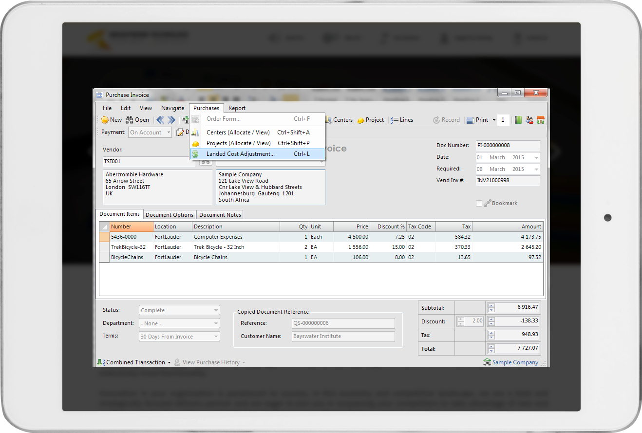Open Project from the toolbar

(x=370, y=120)
